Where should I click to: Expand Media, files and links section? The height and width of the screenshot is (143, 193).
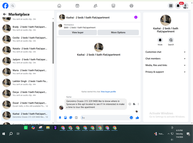click(166, 65)
